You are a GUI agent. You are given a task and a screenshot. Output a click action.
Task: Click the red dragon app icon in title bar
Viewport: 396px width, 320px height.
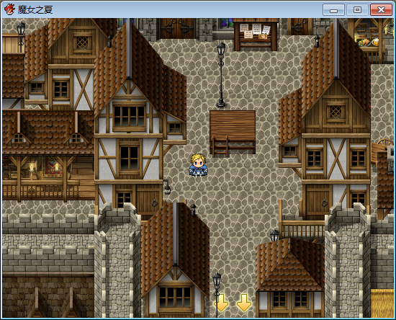click(x=10, y=9)
